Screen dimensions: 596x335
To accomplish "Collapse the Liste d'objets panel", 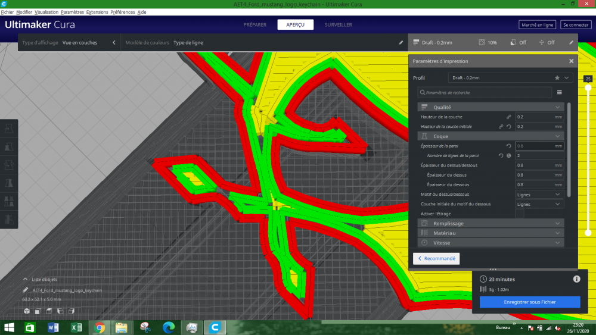I will pos(25,279).
